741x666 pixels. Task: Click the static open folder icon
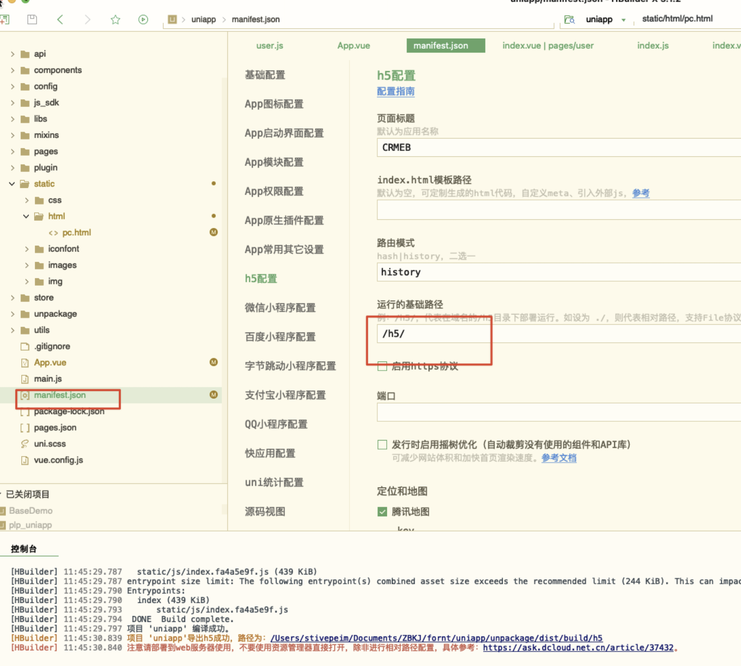click(25, 184)
